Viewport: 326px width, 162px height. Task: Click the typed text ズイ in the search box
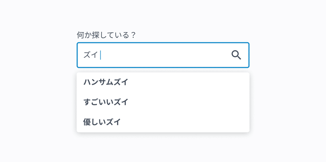[x=90, y=55]
